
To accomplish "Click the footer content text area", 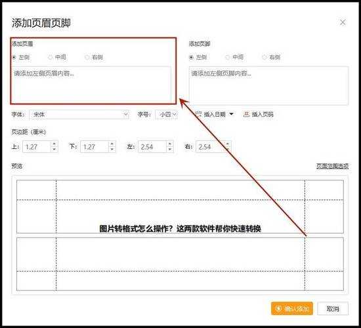I will pyautogui.click(x=268, y=86).
